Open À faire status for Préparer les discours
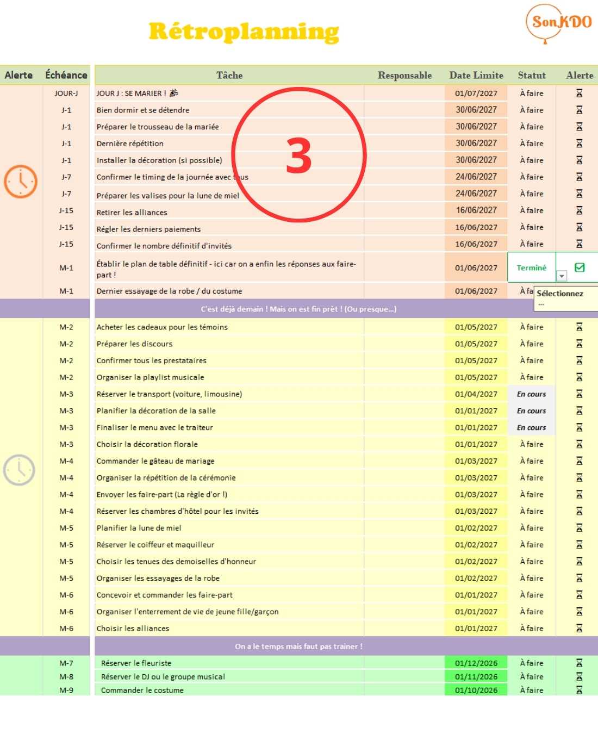The image size is (598, 734). click(531, 344)
